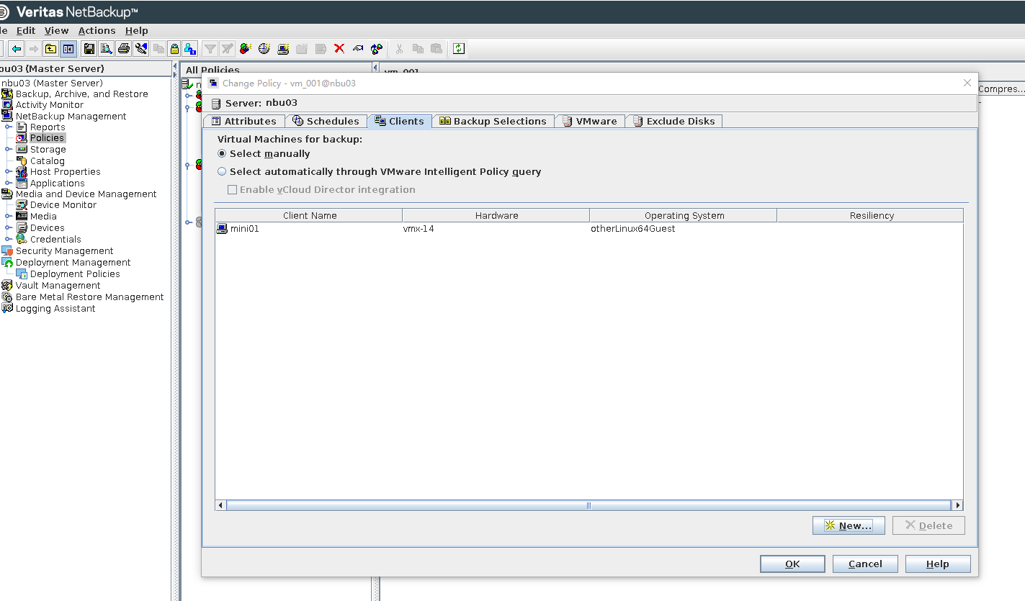The height and width of the screenshot is (601, 1025).
Task: Click the scissors cut toolbar icon
Action: [398, 49]
